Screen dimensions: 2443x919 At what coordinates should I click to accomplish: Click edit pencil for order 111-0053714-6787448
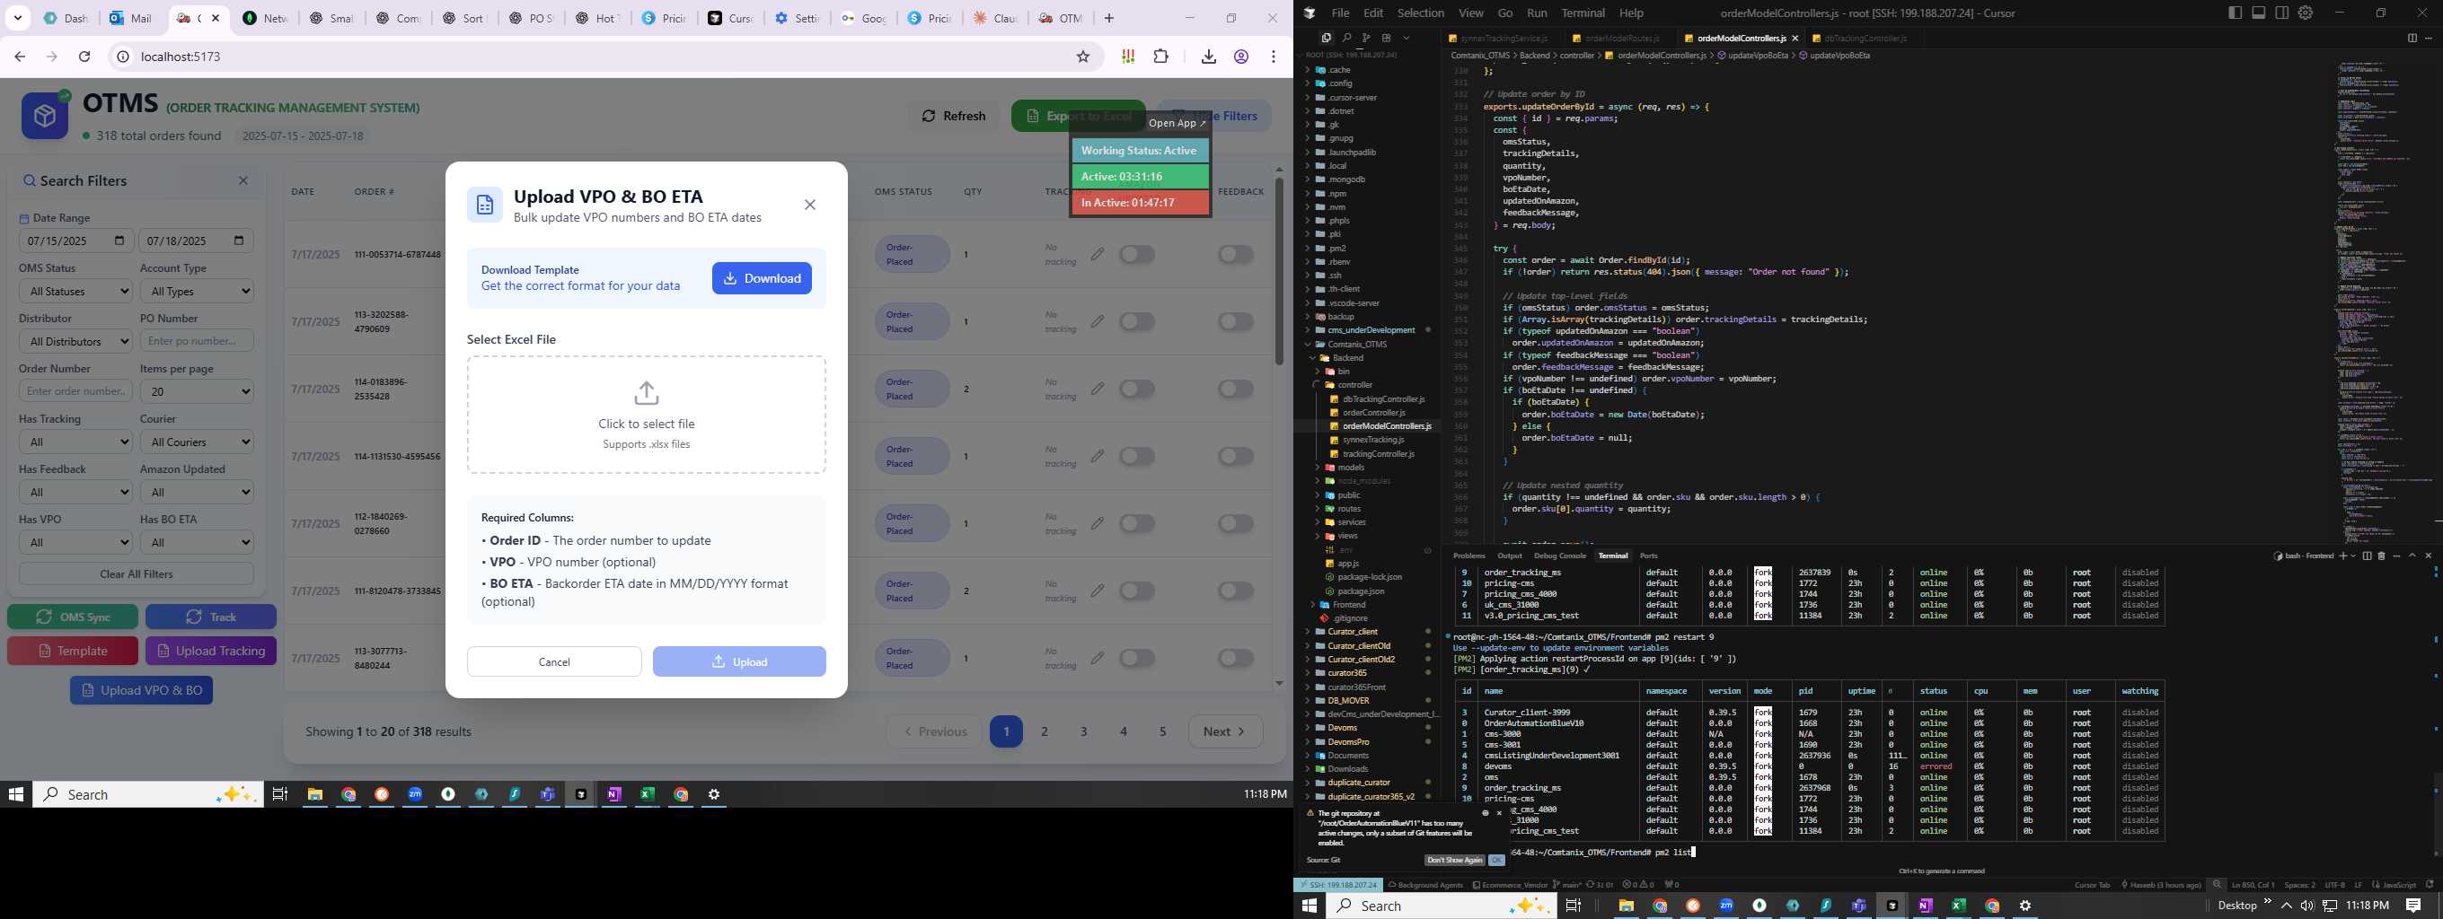tap(1098, 254)
